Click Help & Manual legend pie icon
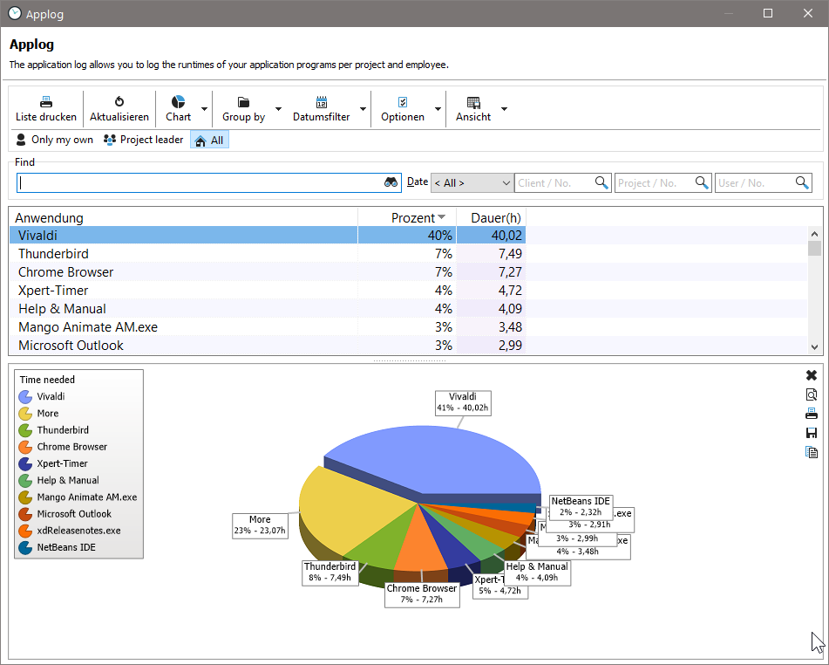This screenshot has width=829, height=665. tap(25, 481)
